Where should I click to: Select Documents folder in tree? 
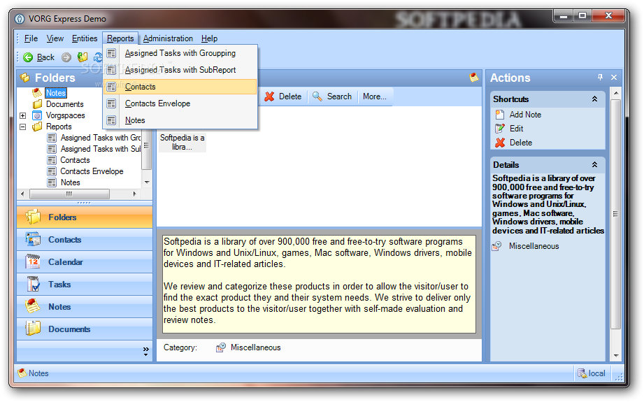pyautogui.click(x=64, y=104)
